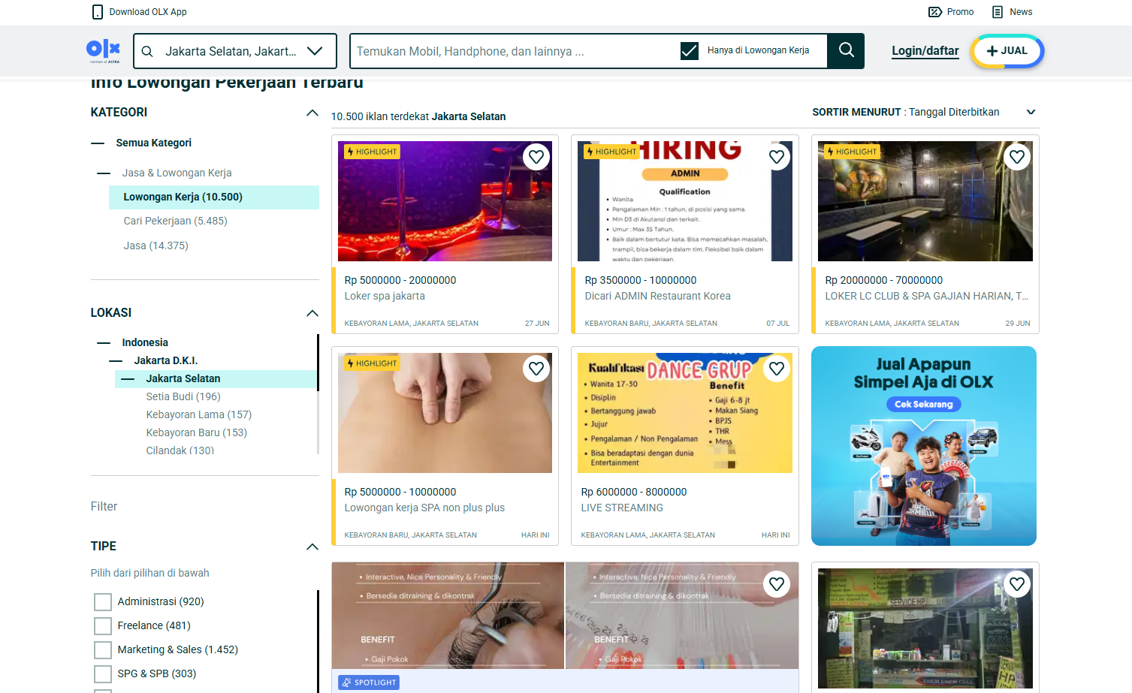This screenshot has width=1132, height=693.
Task: Collapse the TIPE section
Action: click(x=312, y=547)
